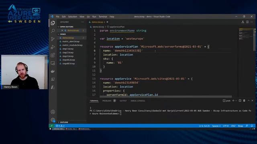The width and height of the screenshot is (257, 144).
Task: Open the Accounts menu icon
Action: (53, 112)
